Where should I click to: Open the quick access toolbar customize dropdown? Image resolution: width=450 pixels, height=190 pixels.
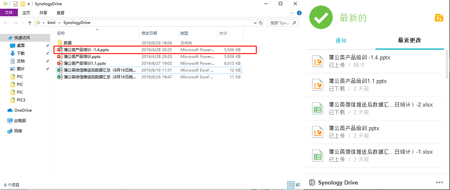tap(29, 4)
